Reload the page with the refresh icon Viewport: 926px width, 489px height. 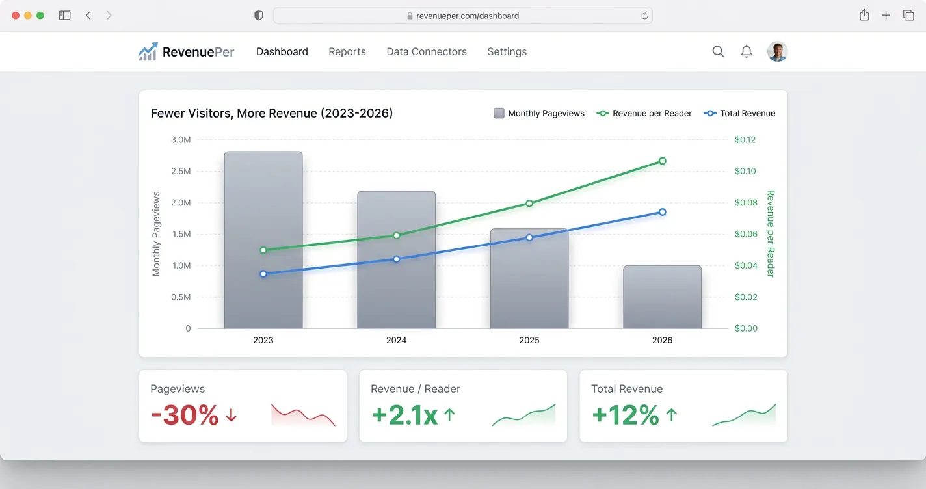(644, 16)
